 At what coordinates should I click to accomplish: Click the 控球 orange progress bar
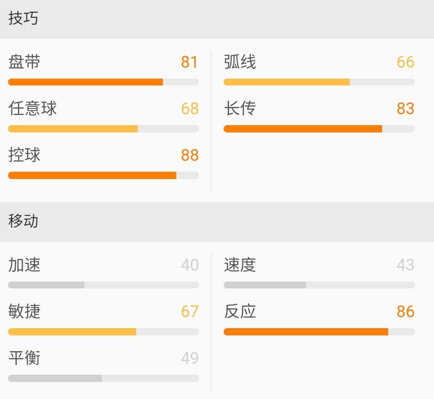click(x=103, y=175)
